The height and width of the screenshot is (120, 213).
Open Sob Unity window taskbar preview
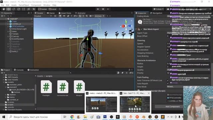click(135, 103)
